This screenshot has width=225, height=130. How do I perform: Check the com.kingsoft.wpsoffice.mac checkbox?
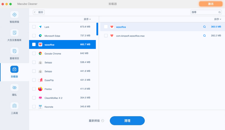106,36
